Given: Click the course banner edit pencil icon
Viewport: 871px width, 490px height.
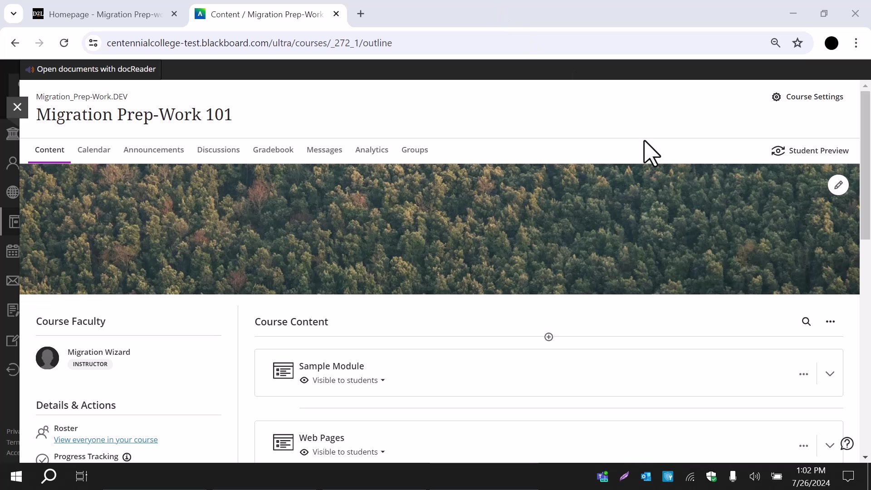Looking at the screenshot, I should [838, 185].
